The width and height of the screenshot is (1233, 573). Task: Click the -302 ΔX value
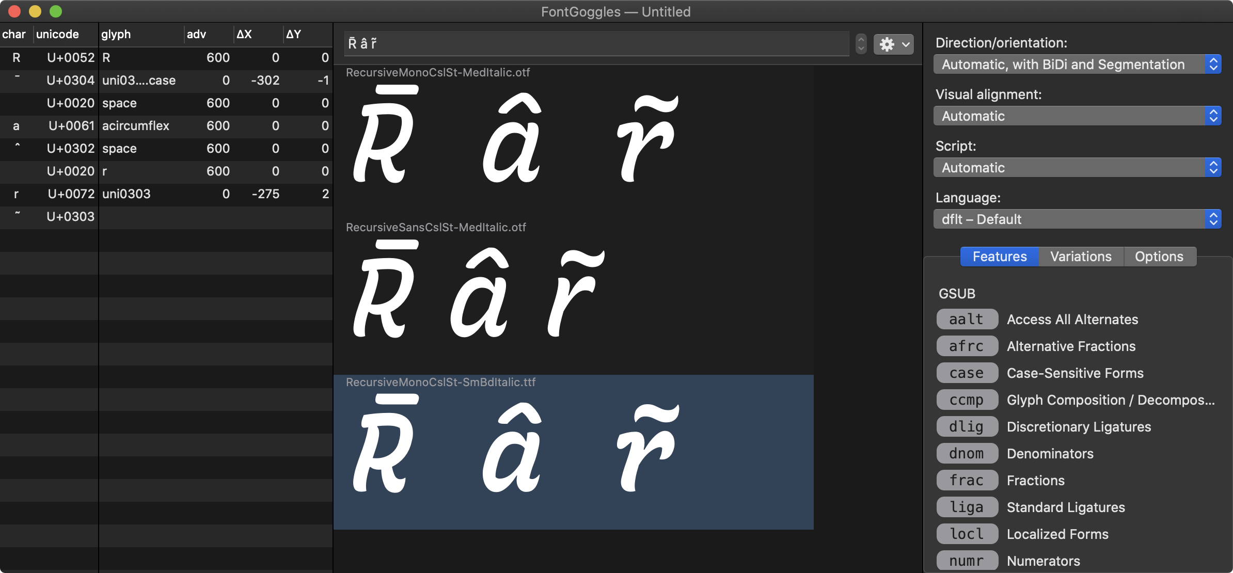pyautogui.click(x=265, y=81)
